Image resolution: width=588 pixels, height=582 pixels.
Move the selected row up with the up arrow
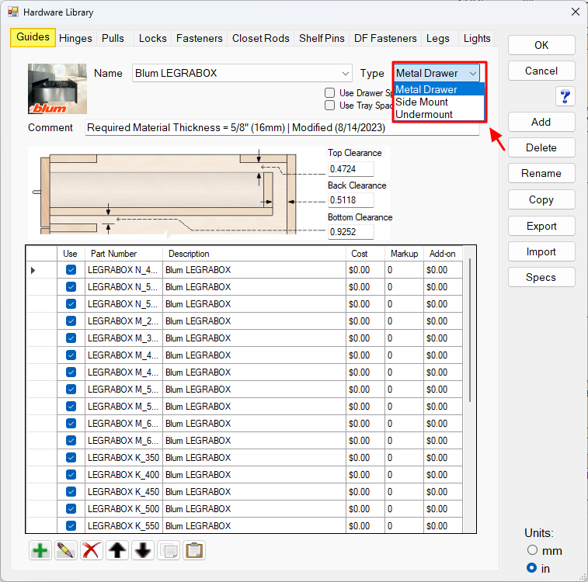(x=117, y=550)
